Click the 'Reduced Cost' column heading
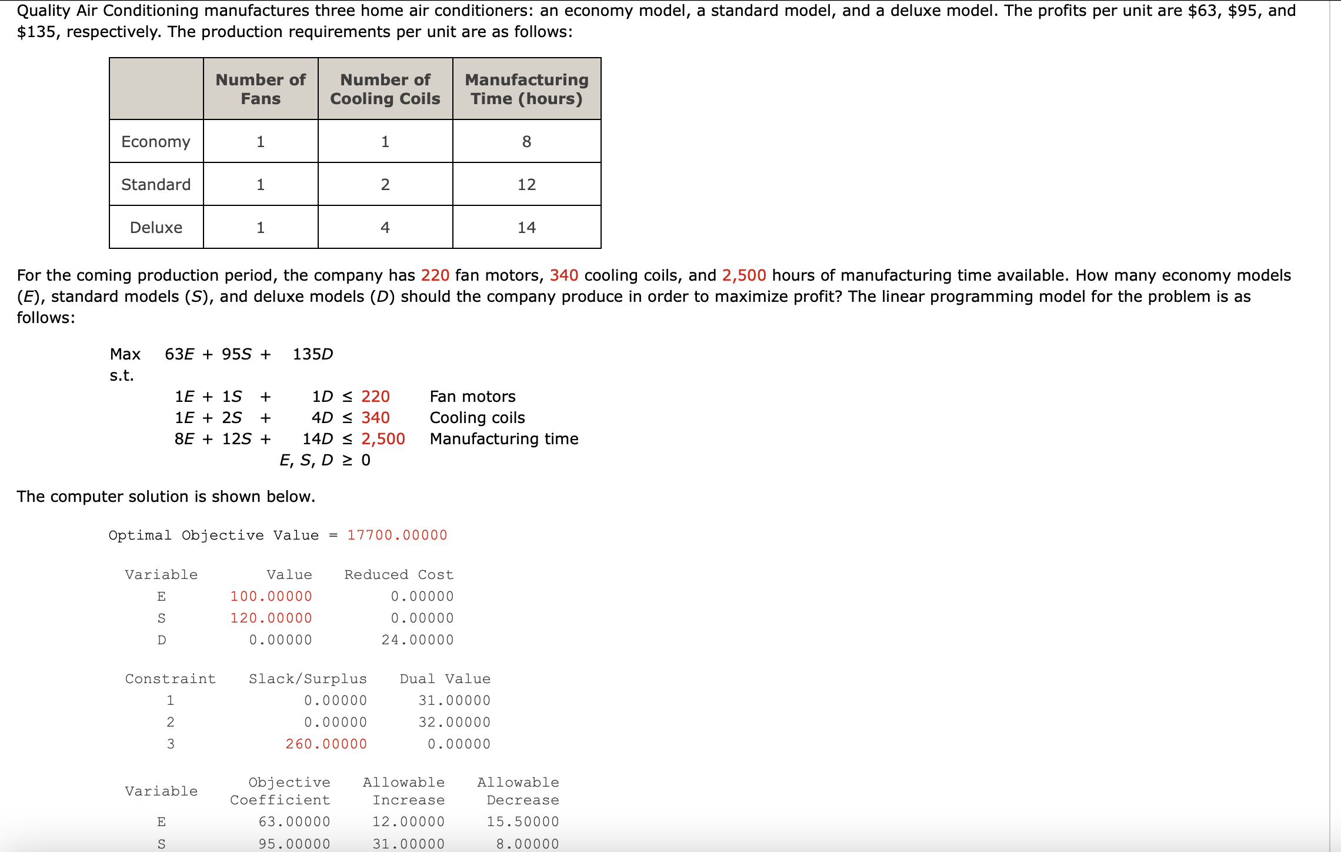The height and width of the screenshot is (852, 1341). coord(399,575)
